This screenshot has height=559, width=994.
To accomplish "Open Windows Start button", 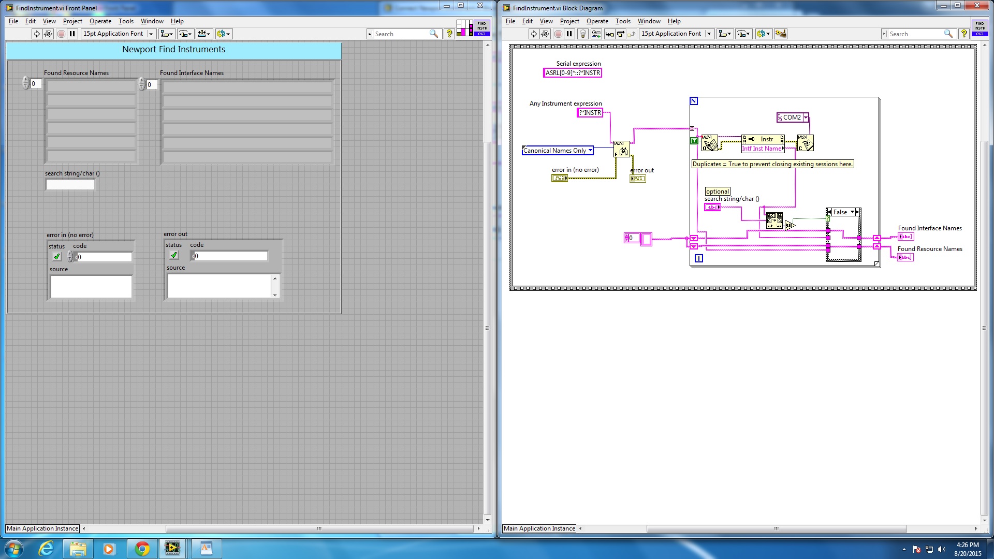I will 14,549.
